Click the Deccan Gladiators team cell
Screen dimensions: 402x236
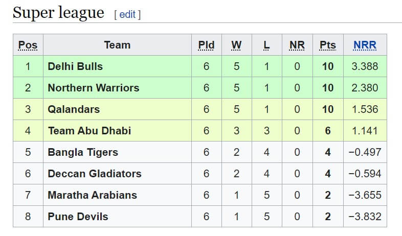[x=117, y=174]
